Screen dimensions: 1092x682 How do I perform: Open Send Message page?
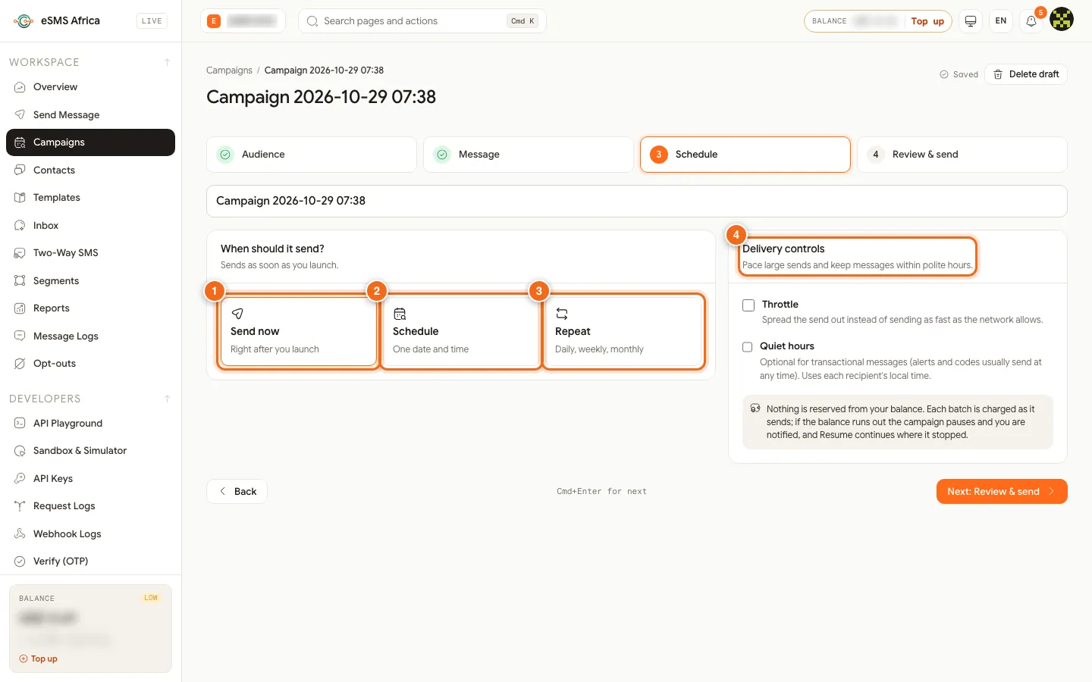90,114
